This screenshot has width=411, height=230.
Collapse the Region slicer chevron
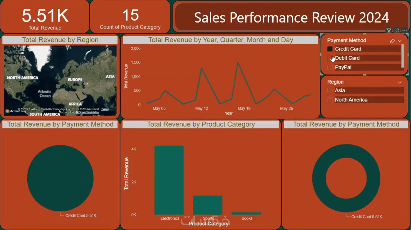[400, 82]
